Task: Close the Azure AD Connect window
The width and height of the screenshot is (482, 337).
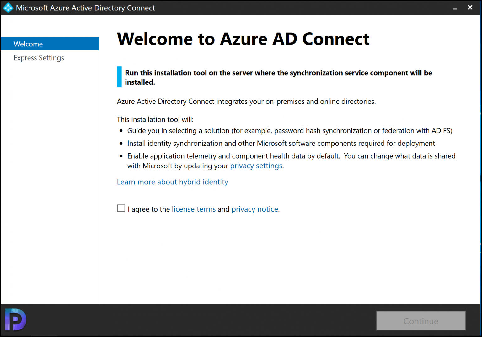Action: pyautogui.click(x=470, y=8)
